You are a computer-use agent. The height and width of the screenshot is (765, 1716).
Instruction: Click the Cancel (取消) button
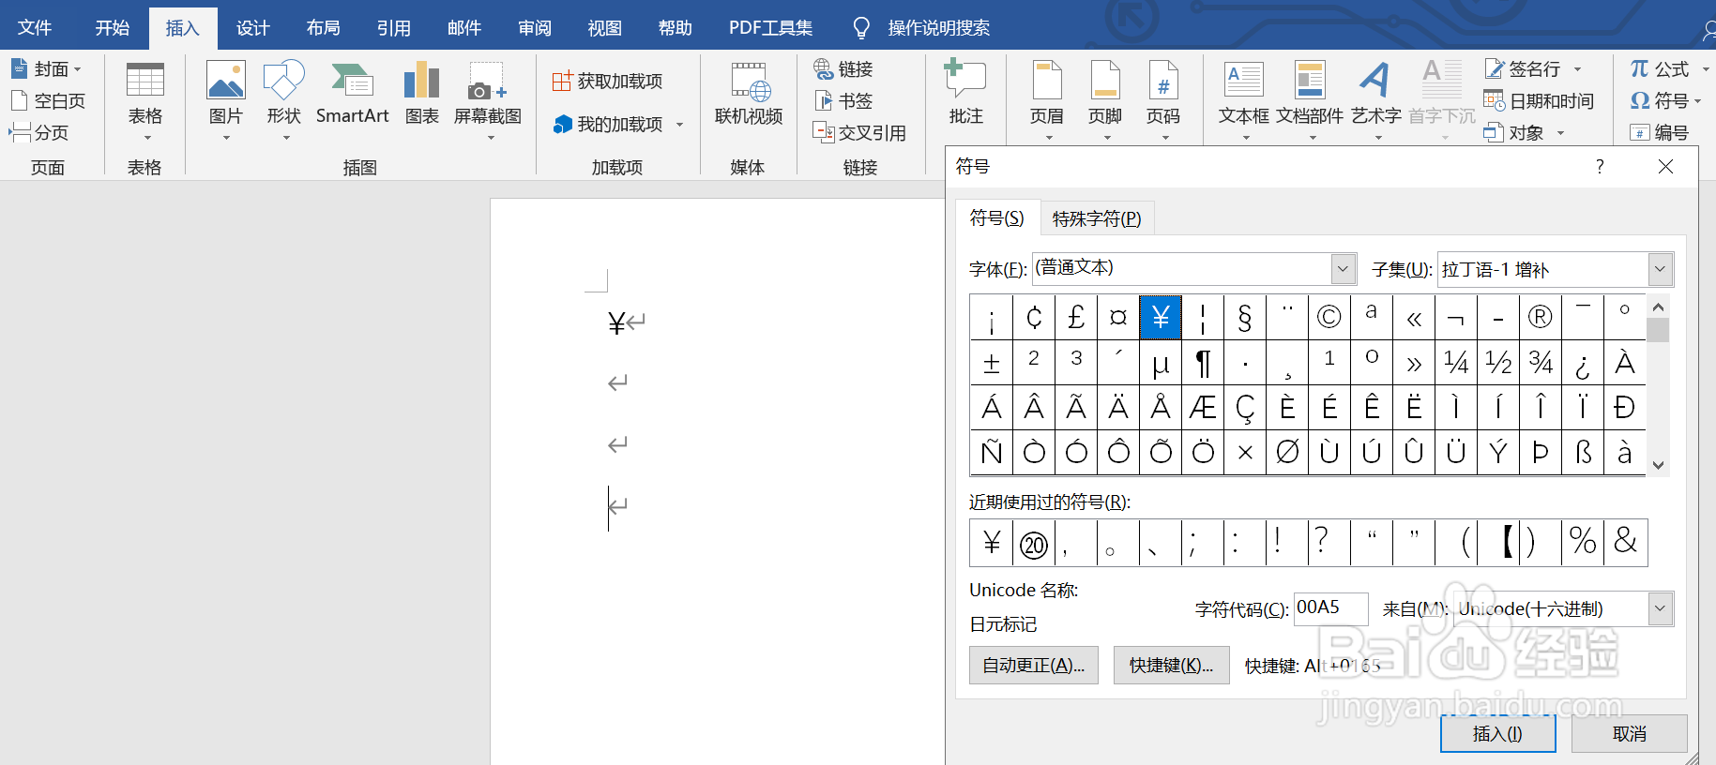pos(1629,733)
